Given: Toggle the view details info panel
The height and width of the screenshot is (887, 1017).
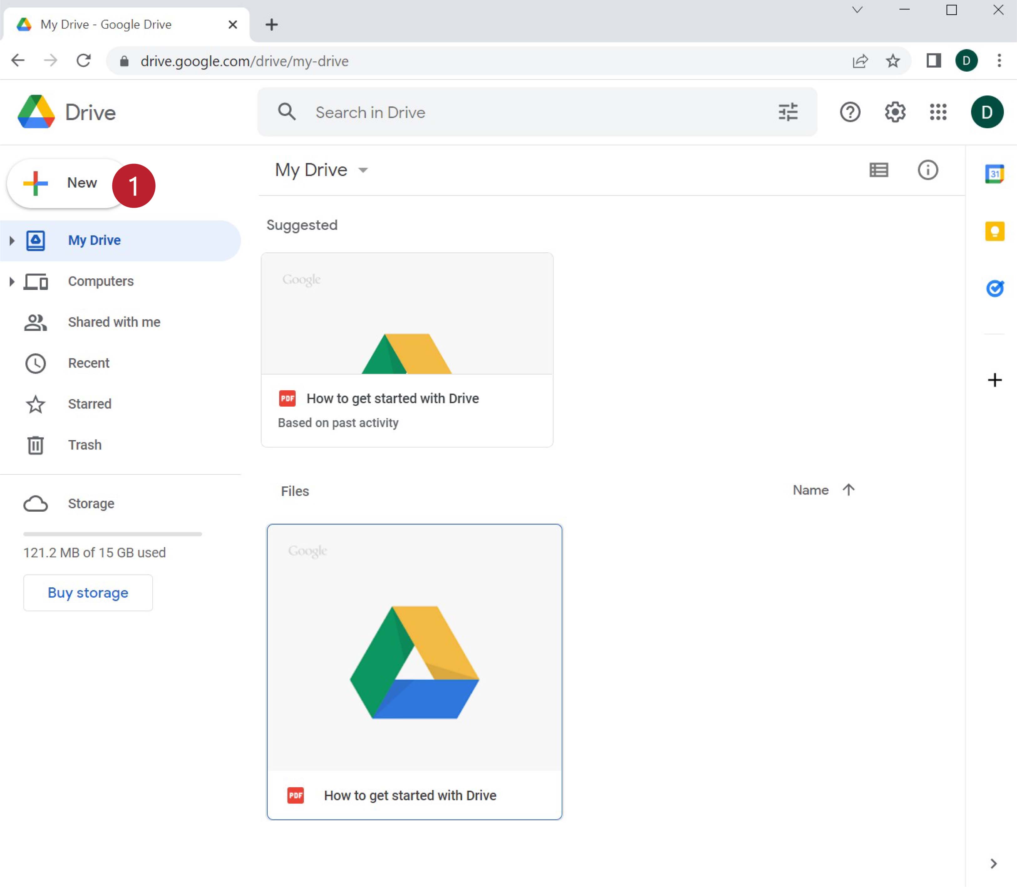Looking at the screenshot, I should (x=928, y=170).
